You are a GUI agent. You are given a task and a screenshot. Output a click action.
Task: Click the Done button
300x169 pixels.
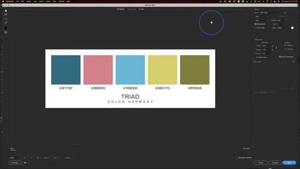(261, 163)
